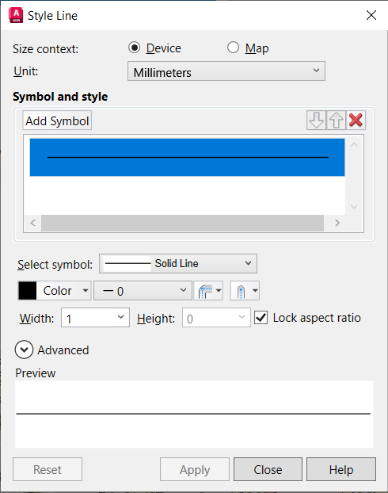388x493 pixels.
Task: Open the line cap style icon dropdown
Action: tap(245, 291)
